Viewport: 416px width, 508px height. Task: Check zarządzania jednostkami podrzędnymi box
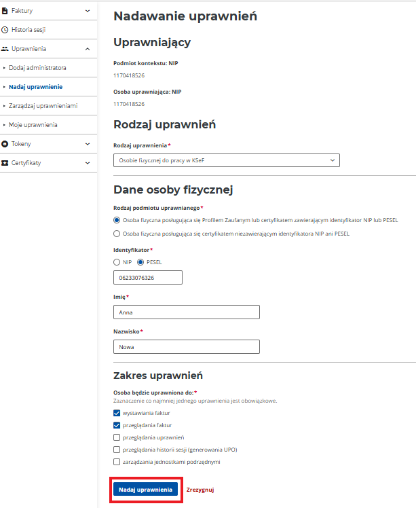[x=117, y=462]
